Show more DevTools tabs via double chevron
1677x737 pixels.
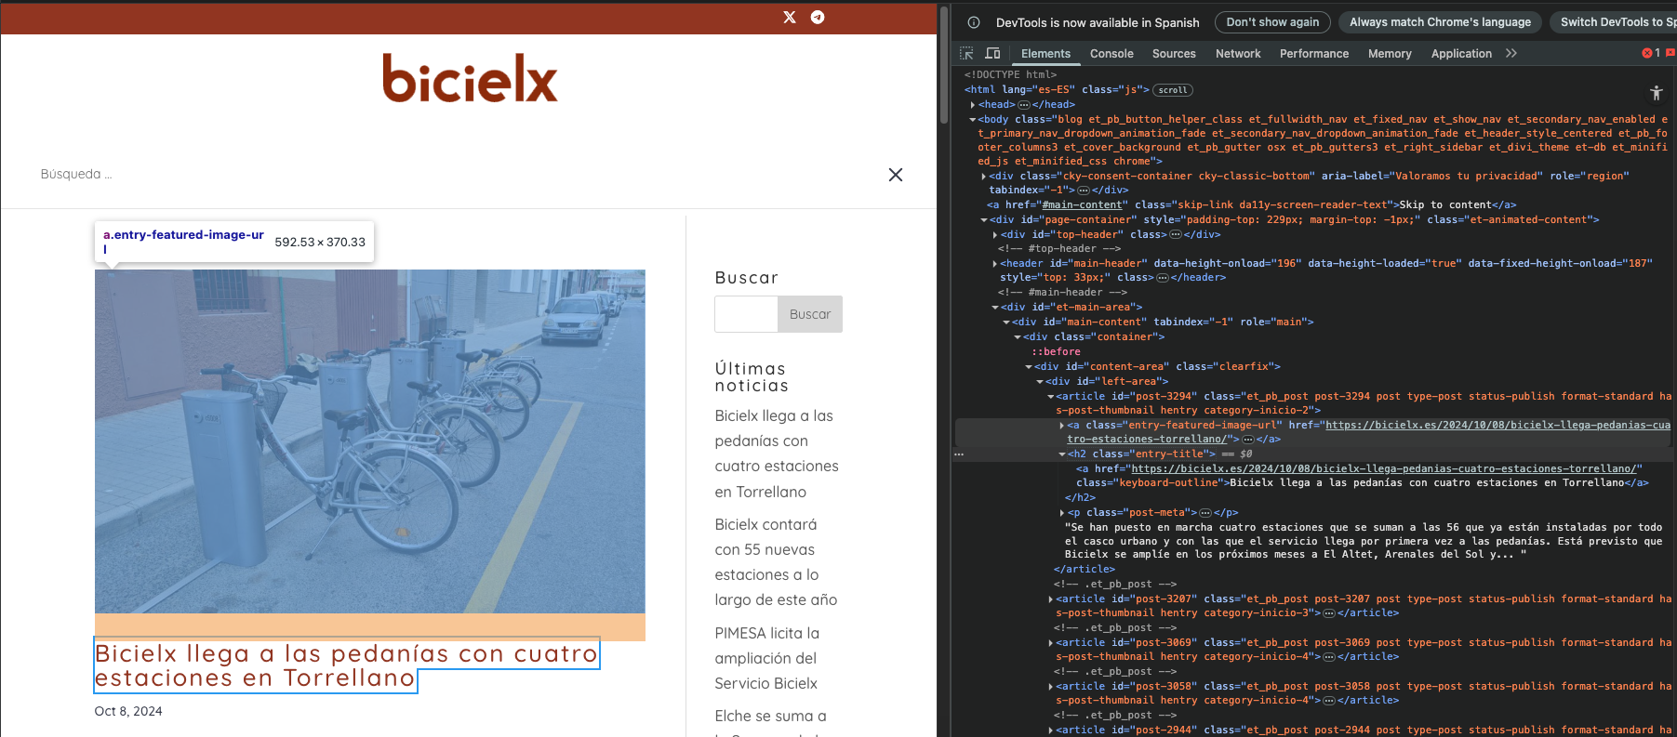coord(1511,53)
